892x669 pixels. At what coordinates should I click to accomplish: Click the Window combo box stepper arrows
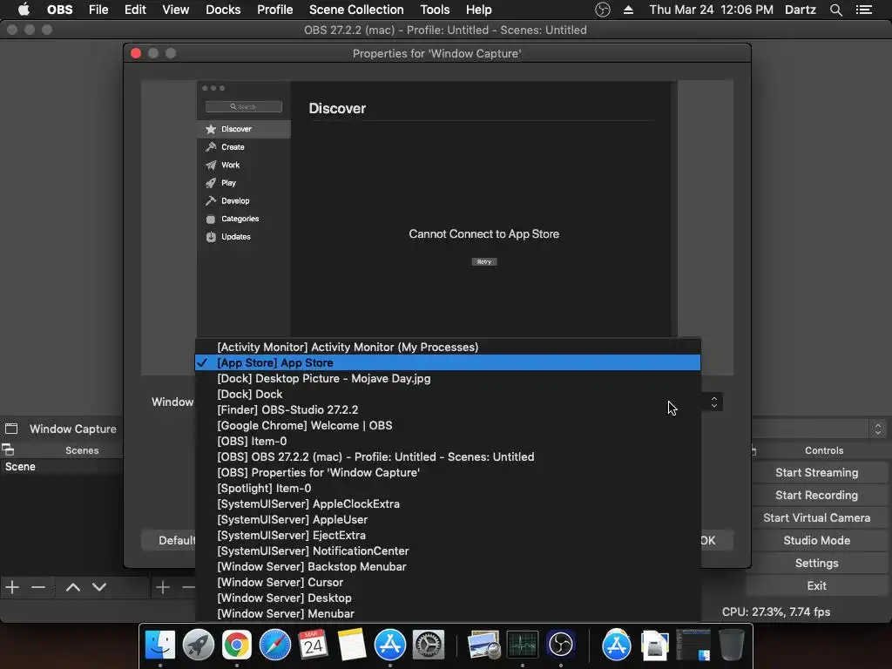pyautogui.click(x=713, y=402)
